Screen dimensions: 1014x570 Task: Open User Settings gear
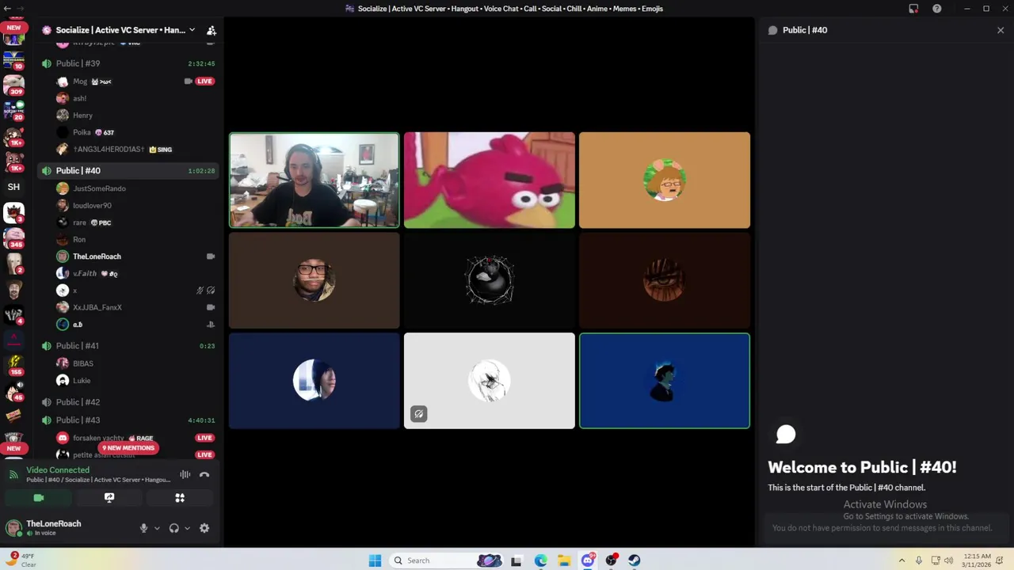click(204, 528)
